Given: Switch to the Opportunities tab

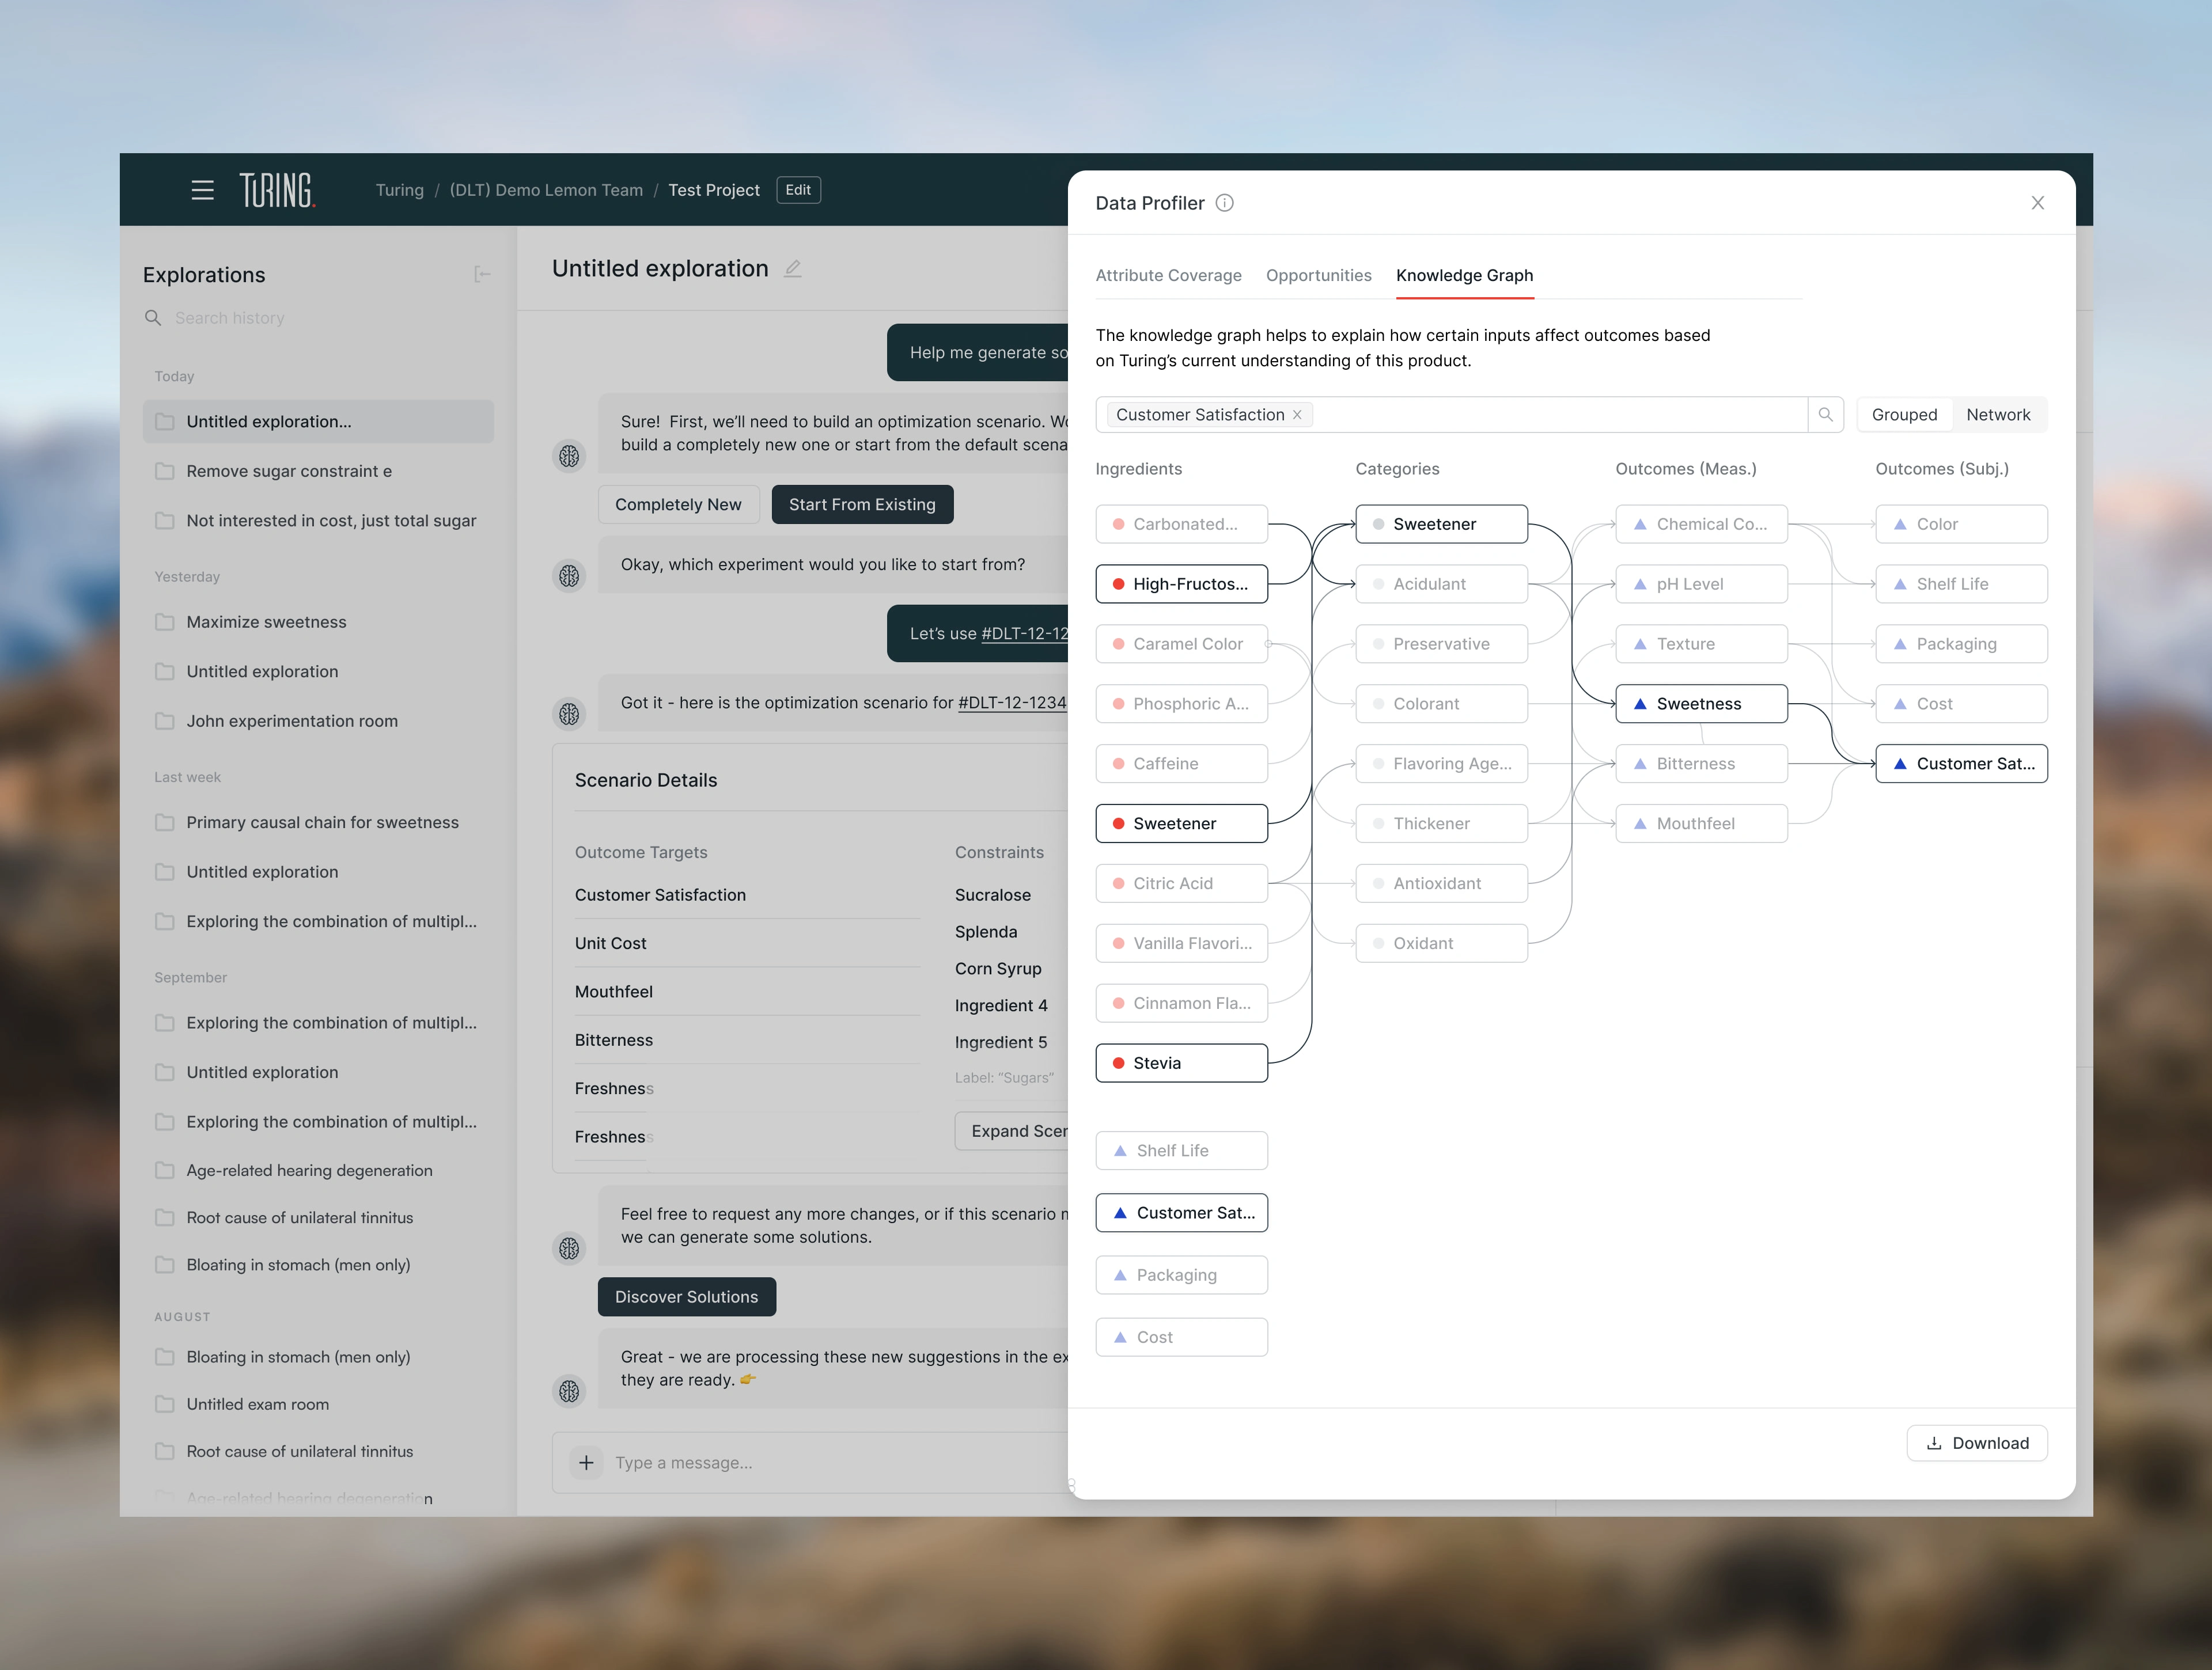Looking at the screenshot, I should tap(1318, 275).
